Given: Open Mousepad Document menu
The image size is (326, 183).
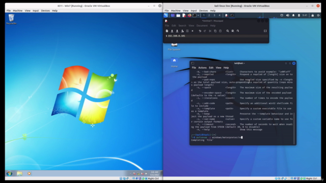Looking at the screenshot, I should (x=202, y=26).
